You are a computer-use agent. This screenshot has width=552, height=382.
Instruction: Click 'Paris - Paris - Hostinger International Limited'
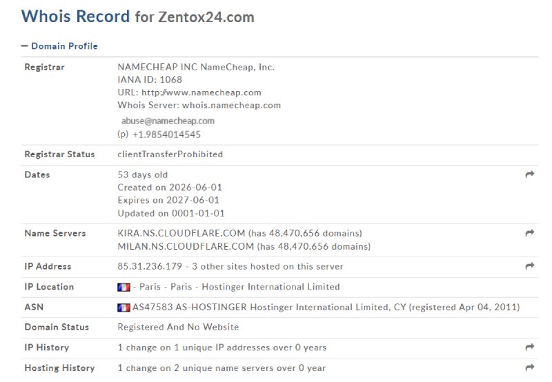[x=239, y=287]
